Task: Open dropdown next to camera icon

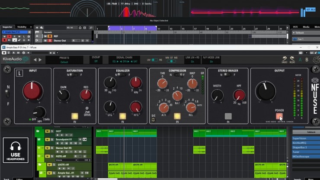Action: pyautogui.click(x=306, y=53)
